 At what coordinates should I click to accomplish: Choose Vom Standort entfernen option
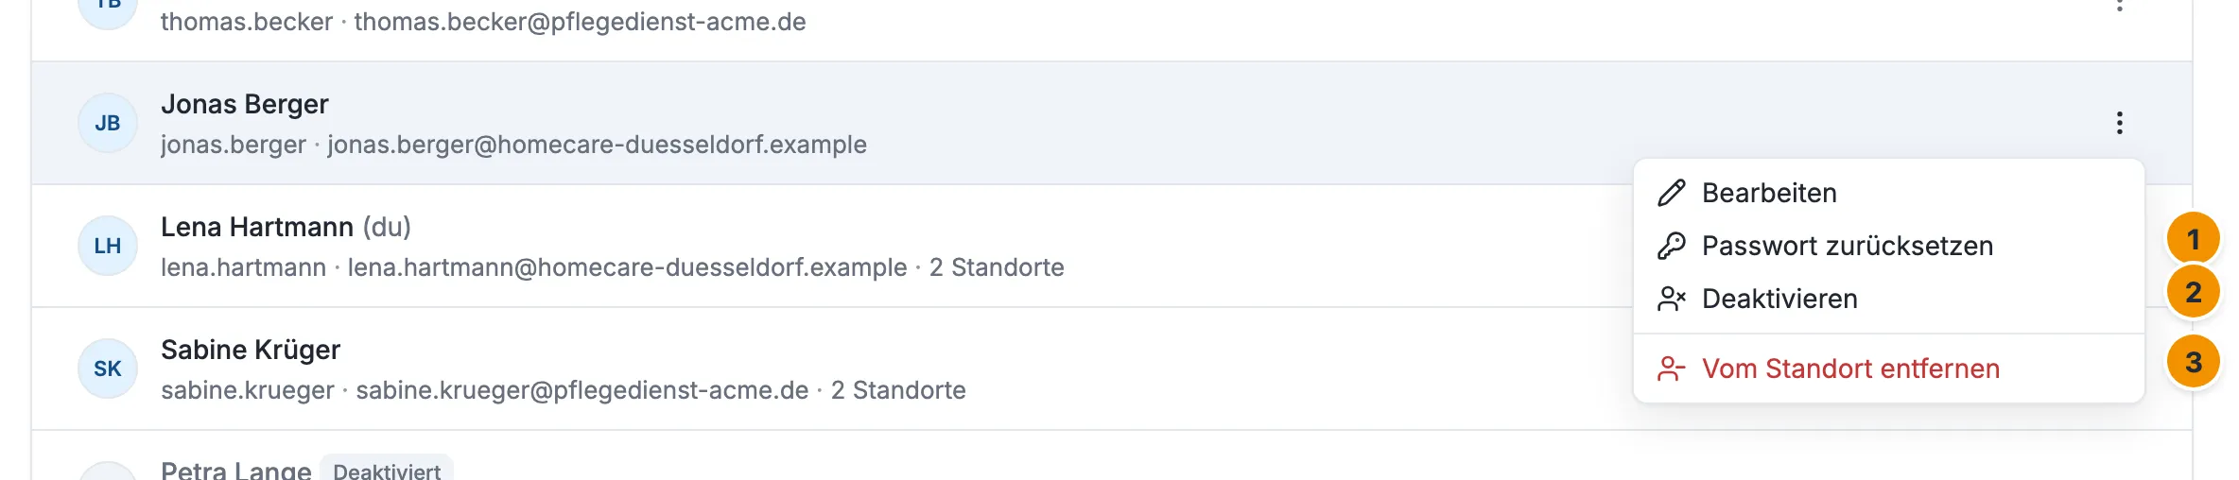click(1888, 369)
